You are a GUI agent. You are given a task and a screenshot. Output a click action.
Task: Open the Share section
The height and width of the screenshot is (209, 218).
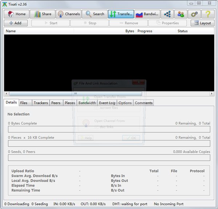(x=43, y=14)
